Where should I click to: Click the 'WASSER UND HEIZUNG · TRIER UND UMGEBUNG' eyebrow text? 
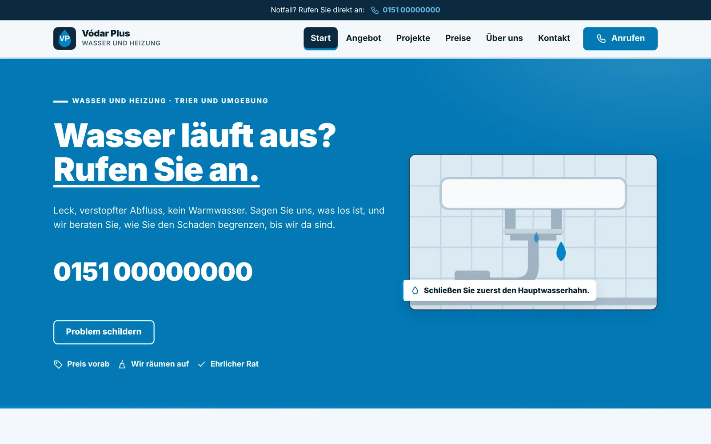(170, 101)
